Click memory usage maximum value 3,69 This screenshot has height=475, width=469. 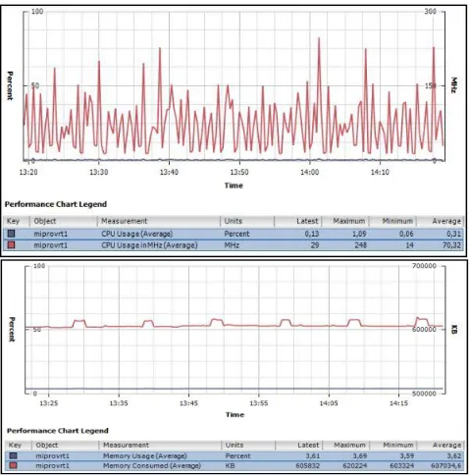click(360, 456)
